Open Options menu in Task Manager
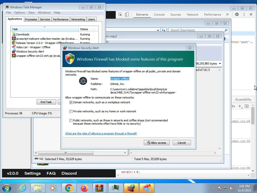 [x=20, y=13]
